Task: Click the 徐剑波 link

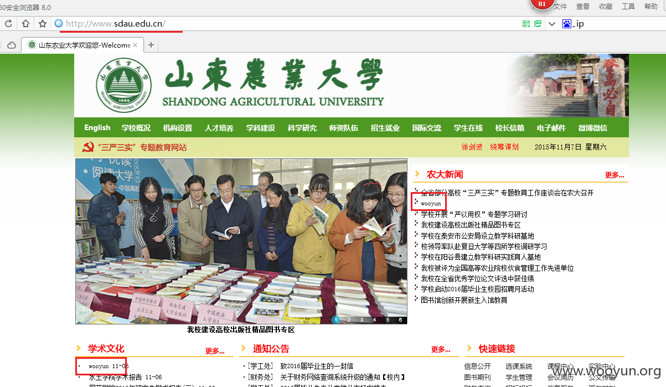Action: [x=472, y=147]
